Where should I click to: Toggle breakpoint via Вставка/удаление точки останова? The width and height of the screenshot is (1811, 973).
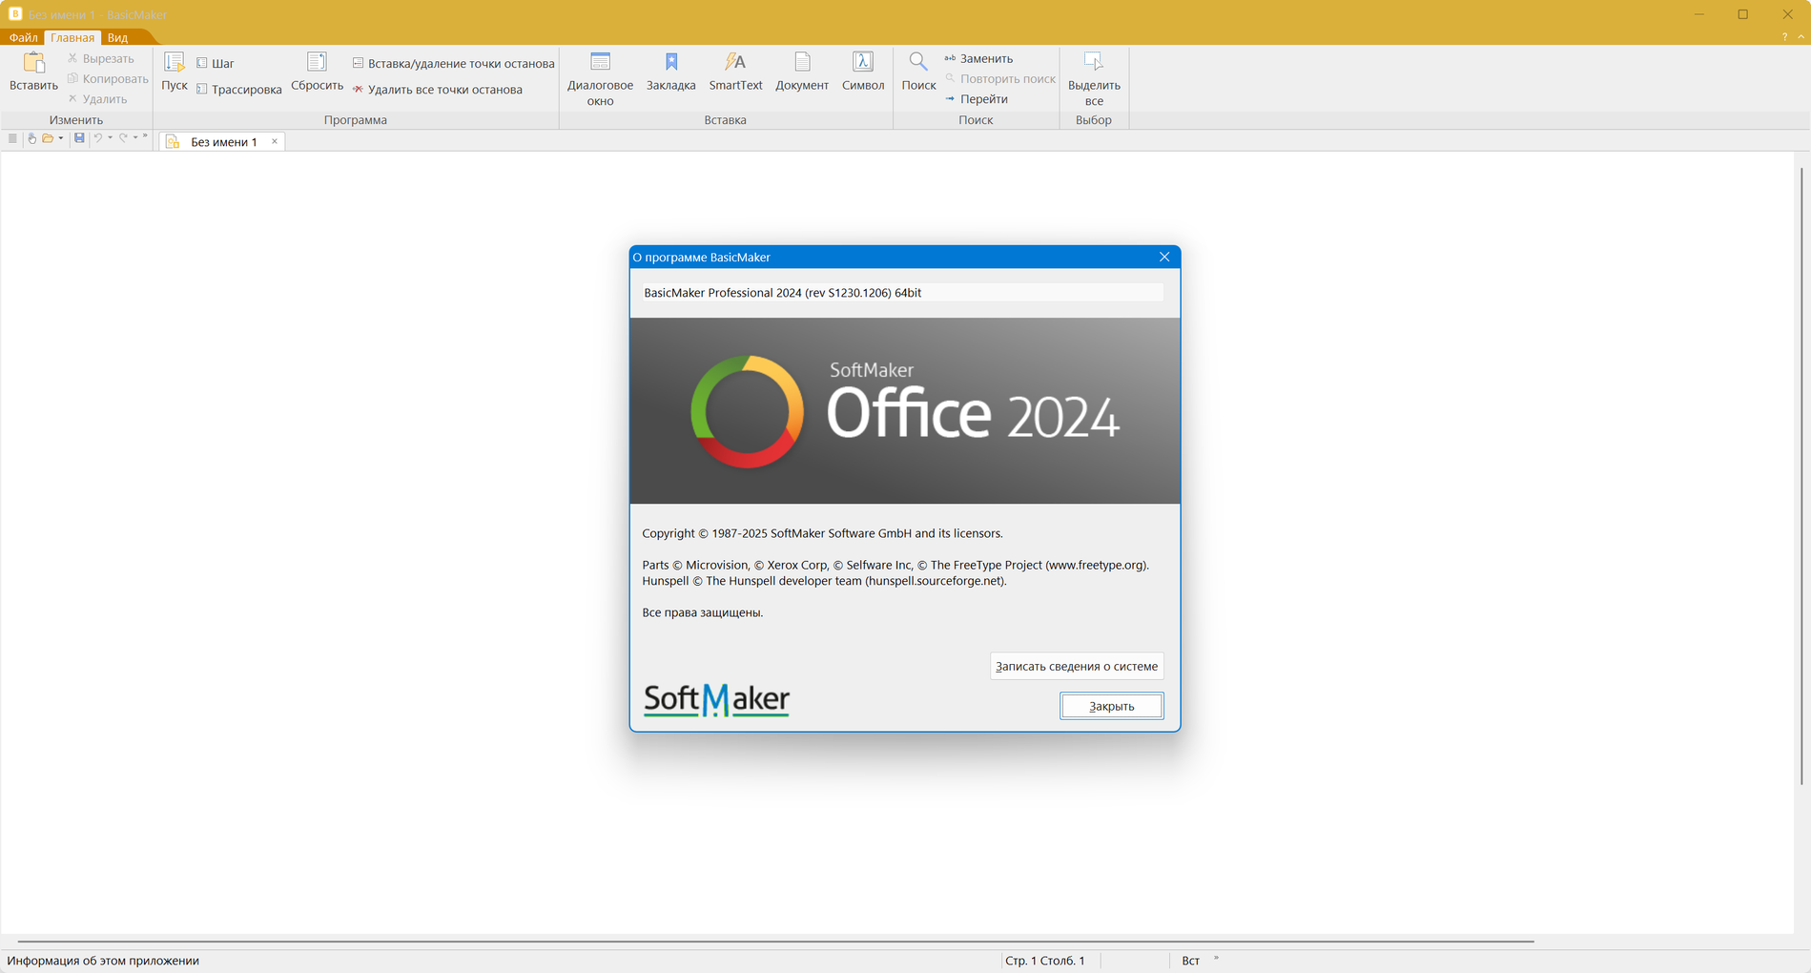click(454, 63)
